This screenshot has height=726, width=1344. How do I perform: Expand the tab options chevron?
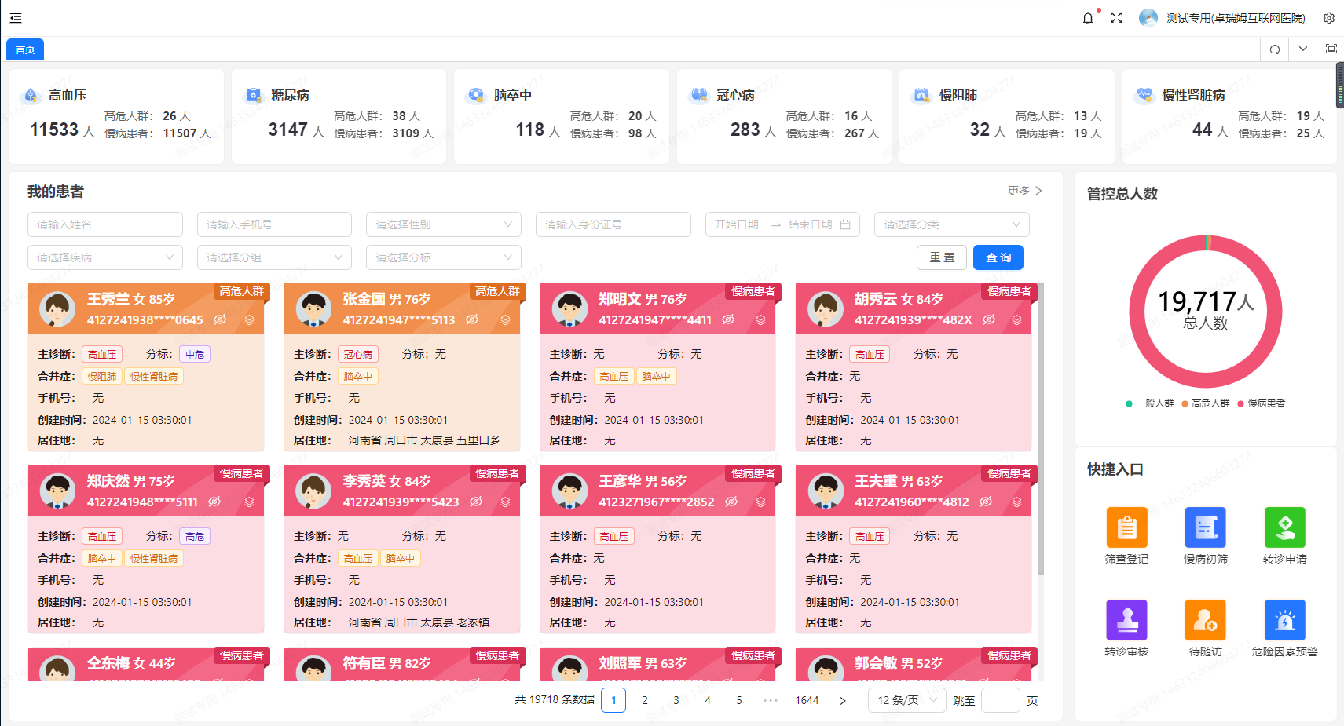tap(1303, 49)
